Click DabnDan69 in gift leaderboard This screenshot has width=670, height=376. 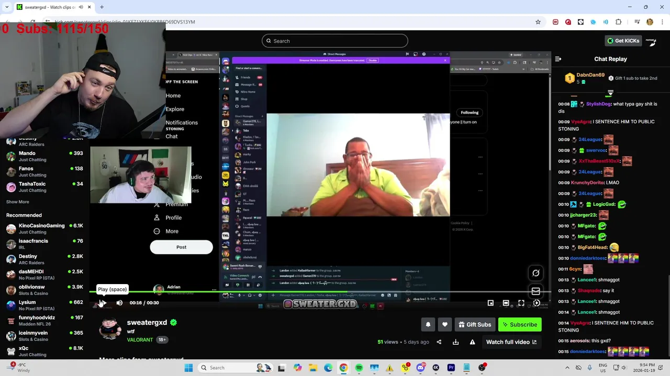(590, 75)
